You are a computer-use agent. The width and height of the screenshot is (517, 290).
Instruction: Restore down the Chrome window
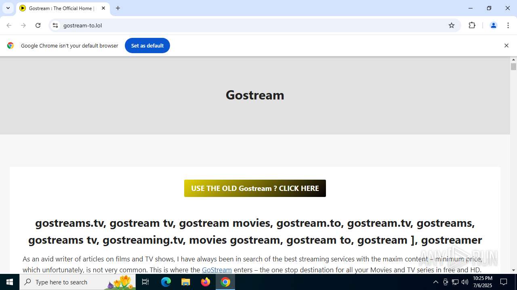(489, 8)
